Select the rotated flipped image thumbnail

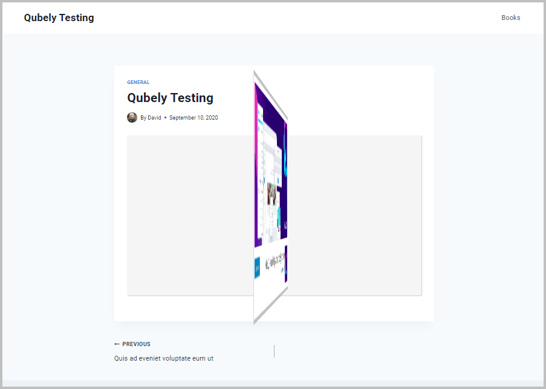[x=270, y=197]
